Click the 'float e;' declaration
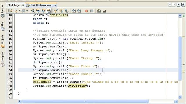Screen dimensions: 186x104 [40, 19]
